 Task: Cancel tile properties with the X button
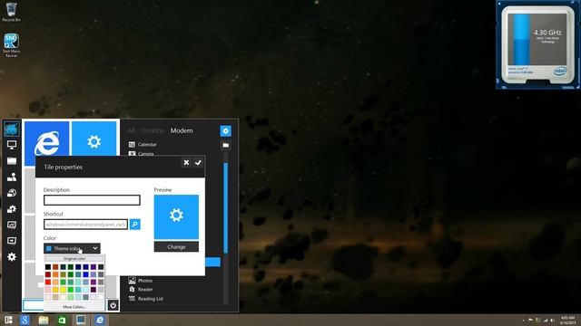point(186,162)
